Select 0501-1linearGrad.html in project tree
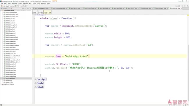 tap(12, 45)
